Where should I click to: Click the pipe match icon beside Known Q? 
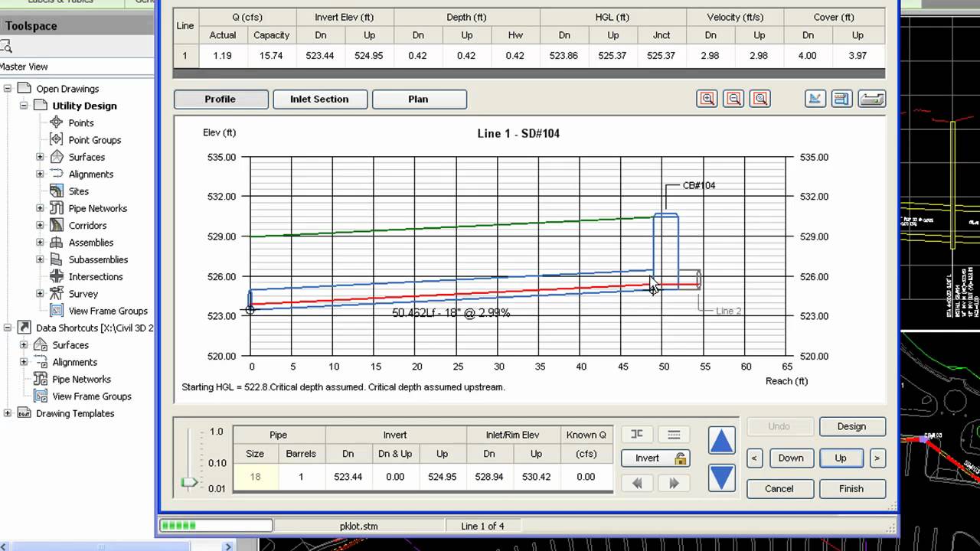[637, 434]
